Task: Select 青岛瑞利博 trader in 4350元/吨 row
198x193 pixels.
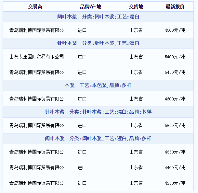Action: (x=37, y=152)
